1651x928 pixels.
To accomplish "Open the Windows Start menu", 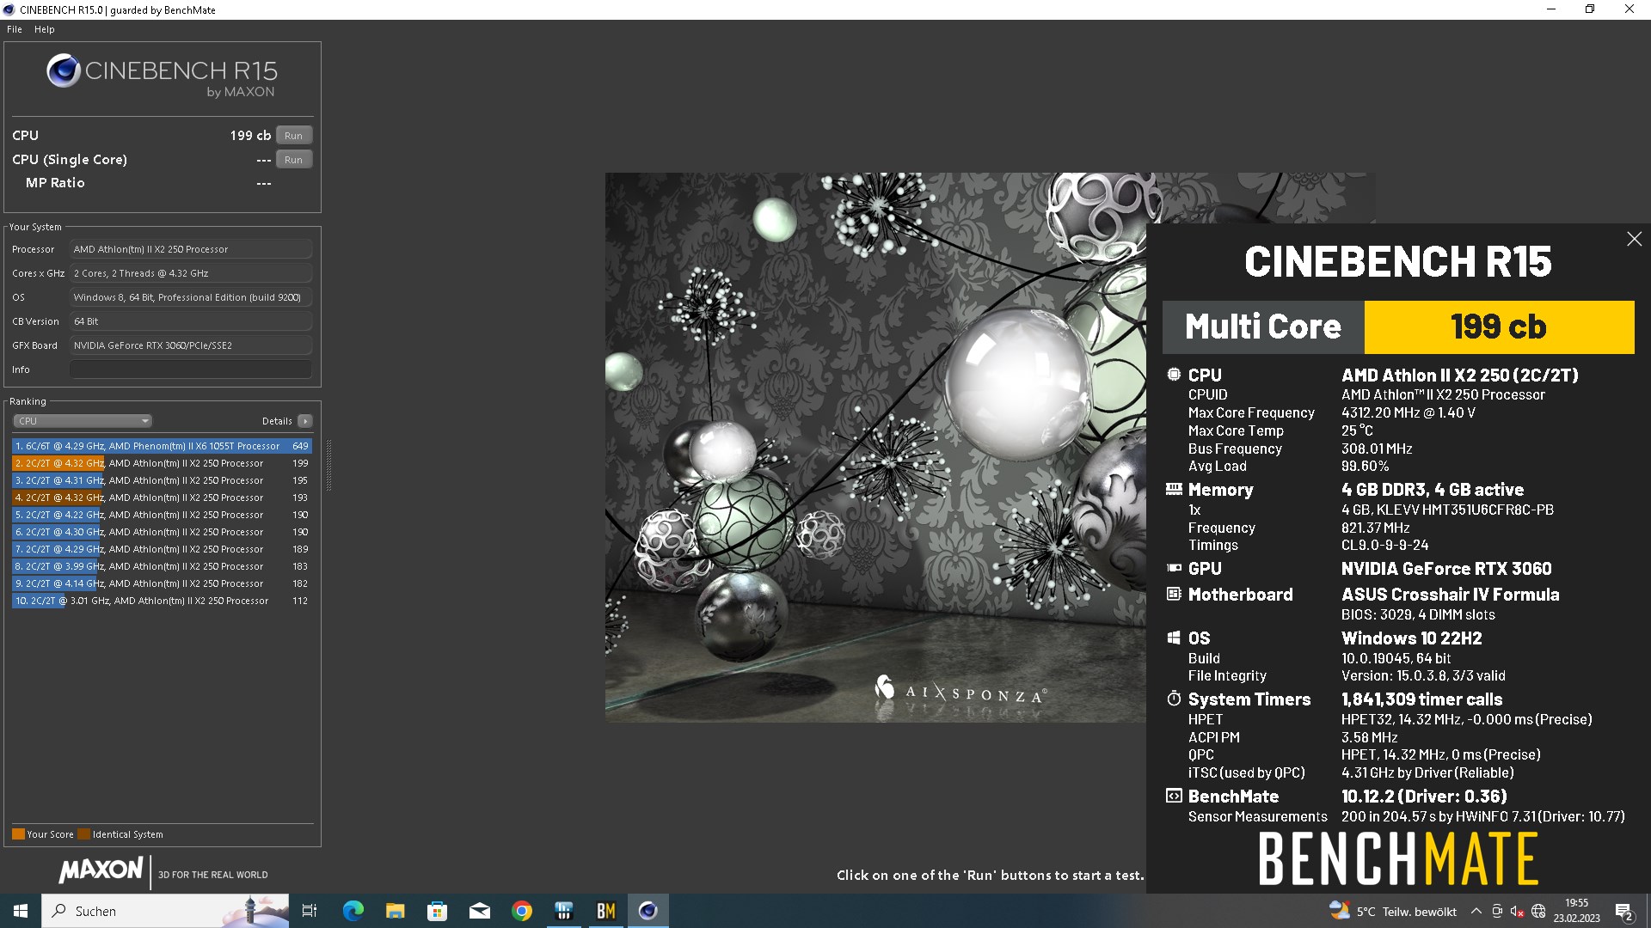I will coord(21,911).
